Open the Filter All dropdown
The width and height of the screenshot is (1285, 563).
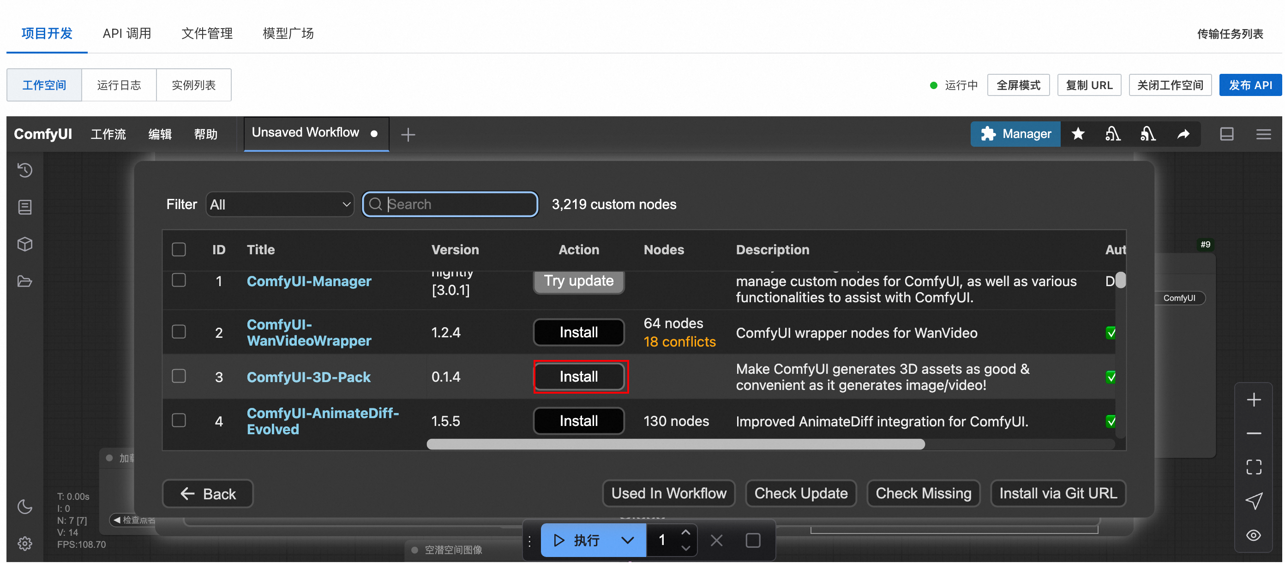[280, 204]
